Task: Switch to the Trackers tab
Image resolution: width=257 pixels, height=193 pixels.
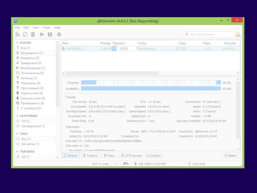Action: [x=90, y=155]
